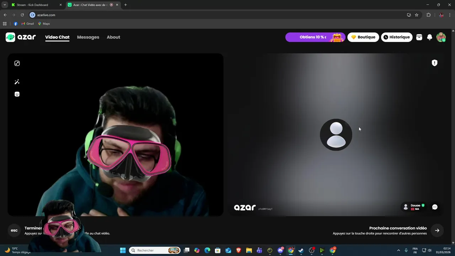Viewport: 455px width, 256px height.
Task: Close the Kick Dashboard tab
Action: point(60,5)
